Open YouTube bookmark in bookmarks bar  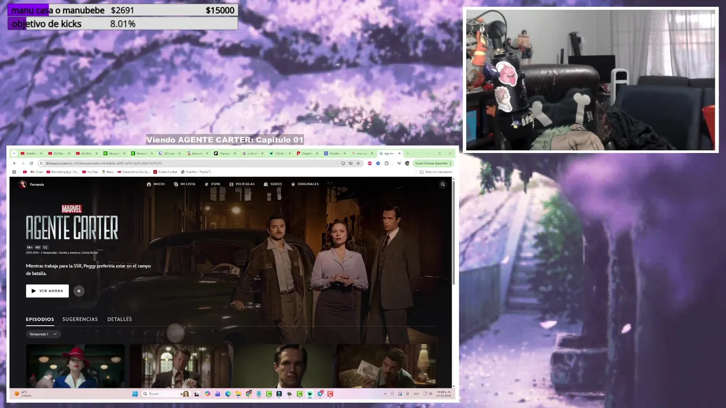point(89,172)
